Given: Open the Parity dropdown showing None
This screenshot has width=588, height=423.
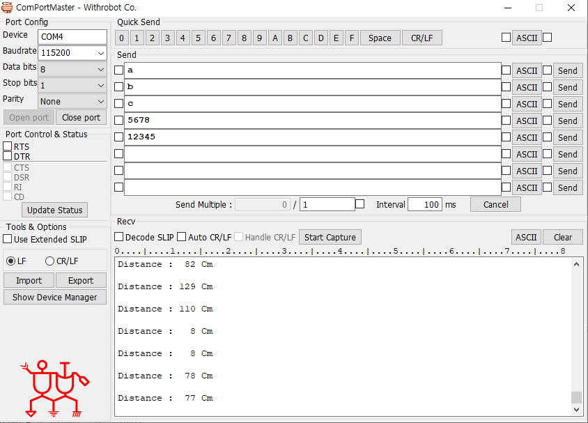Looking at the screenshot, I should pyautogui.click(x=72, y=101).
